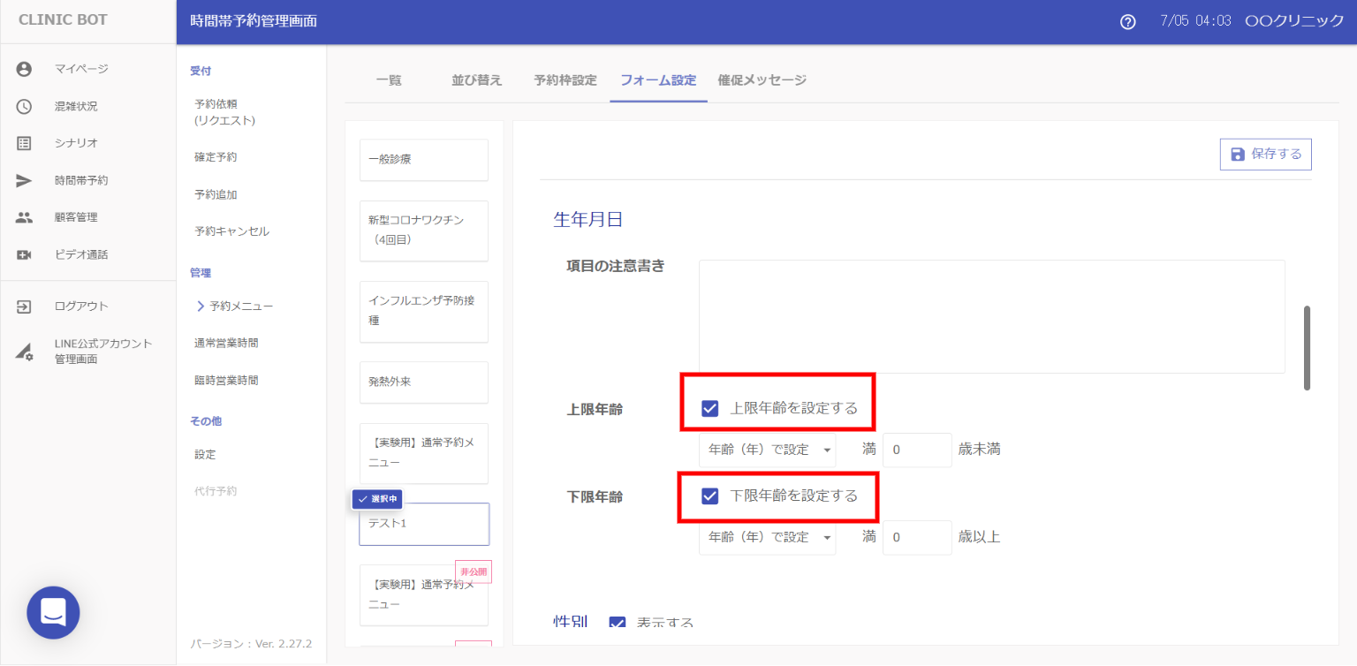Open the upper age limit unit dropdown

pyautogui.click(x=767, y=450)
